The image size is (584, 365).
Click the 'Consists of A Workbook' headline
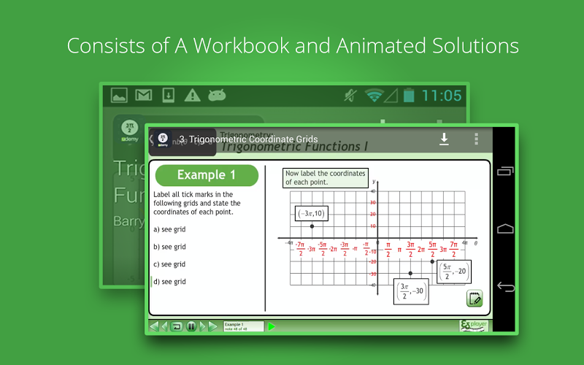293,46
